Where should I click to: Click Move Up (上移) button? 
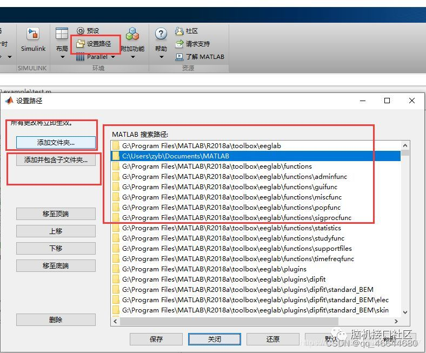(56, 231)
